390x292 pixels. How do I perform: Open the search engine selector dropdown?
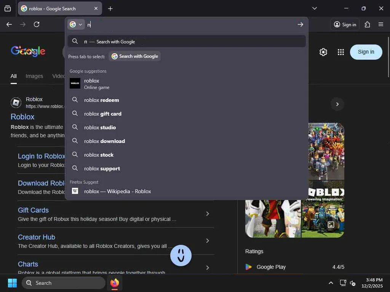coord(76,24)
